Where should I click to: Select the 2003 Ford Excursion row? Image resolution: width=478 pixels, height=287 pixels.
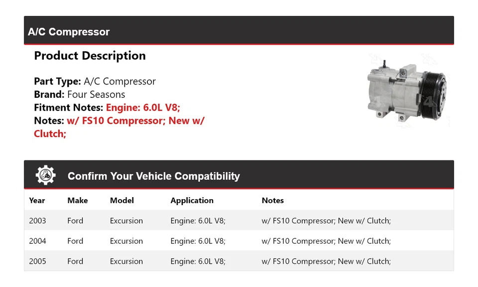click(239, 220)
